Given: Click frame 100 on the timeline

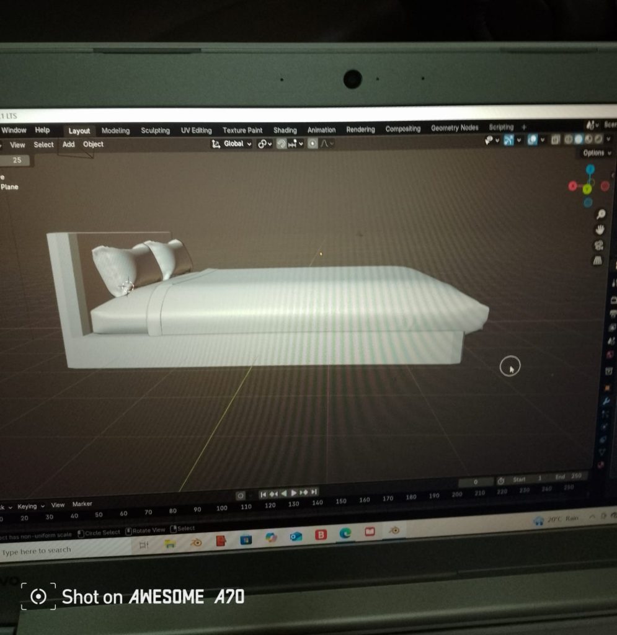Looking at the screenshot, I should coord(221,509).
